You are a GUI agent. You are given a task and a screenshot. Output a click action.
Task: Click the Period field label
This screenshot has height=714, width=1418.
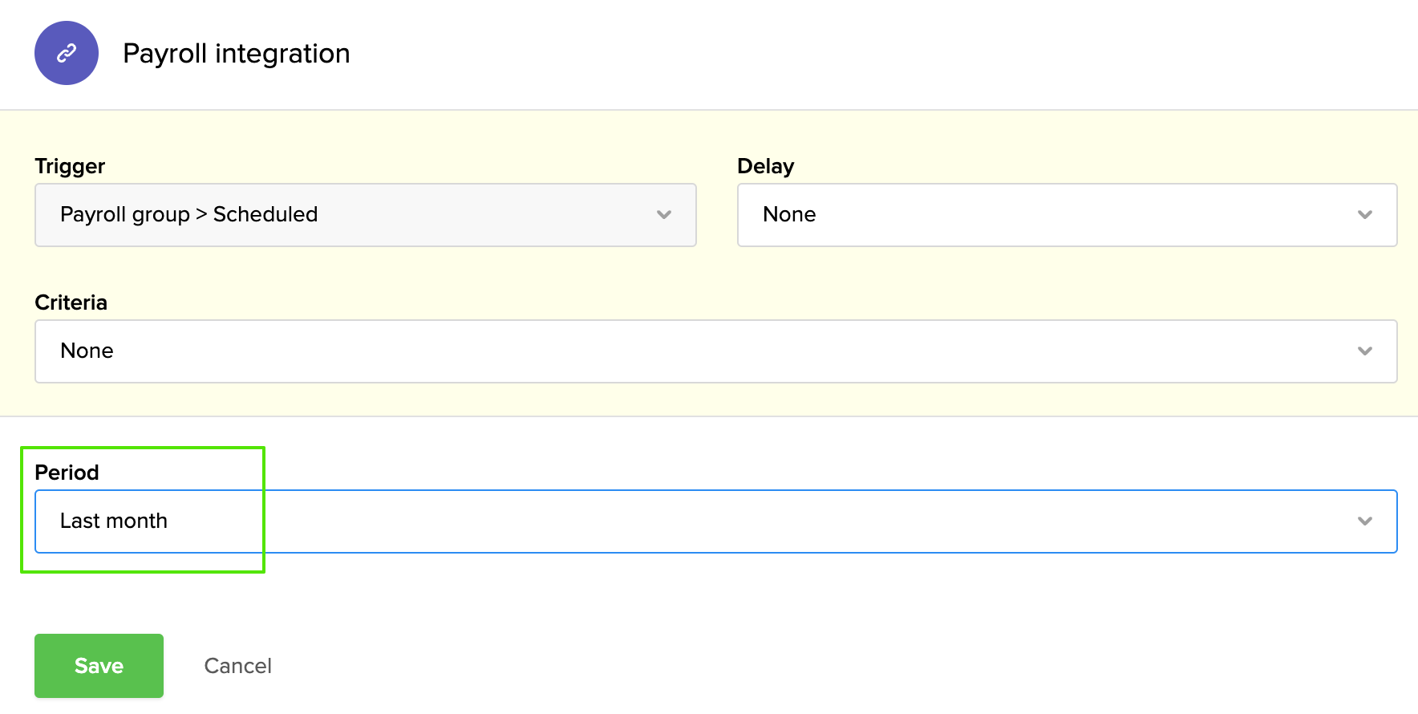tap(67, 473)
